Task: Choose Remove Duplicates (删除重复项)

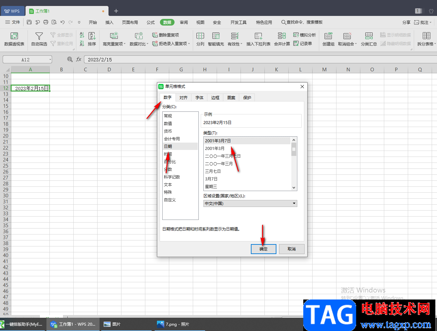Action: tap(166, 35)
